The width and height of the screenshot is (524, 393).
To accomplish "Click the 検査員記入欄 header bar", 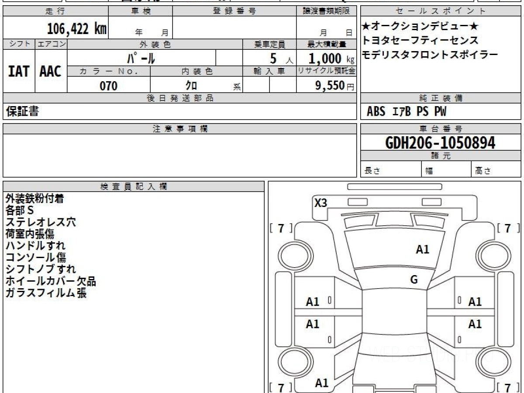I will click(x=134, y=186).
